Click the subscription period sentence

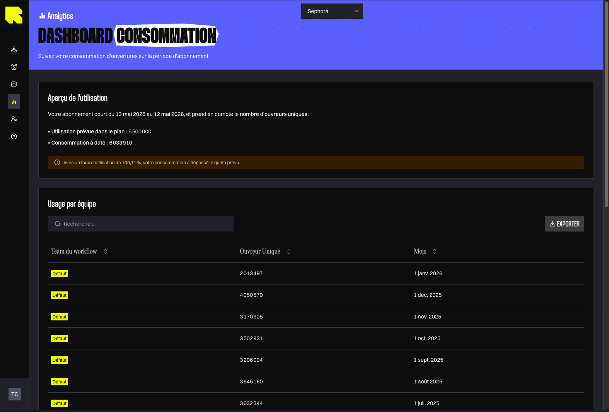click(x=178, y=114)
